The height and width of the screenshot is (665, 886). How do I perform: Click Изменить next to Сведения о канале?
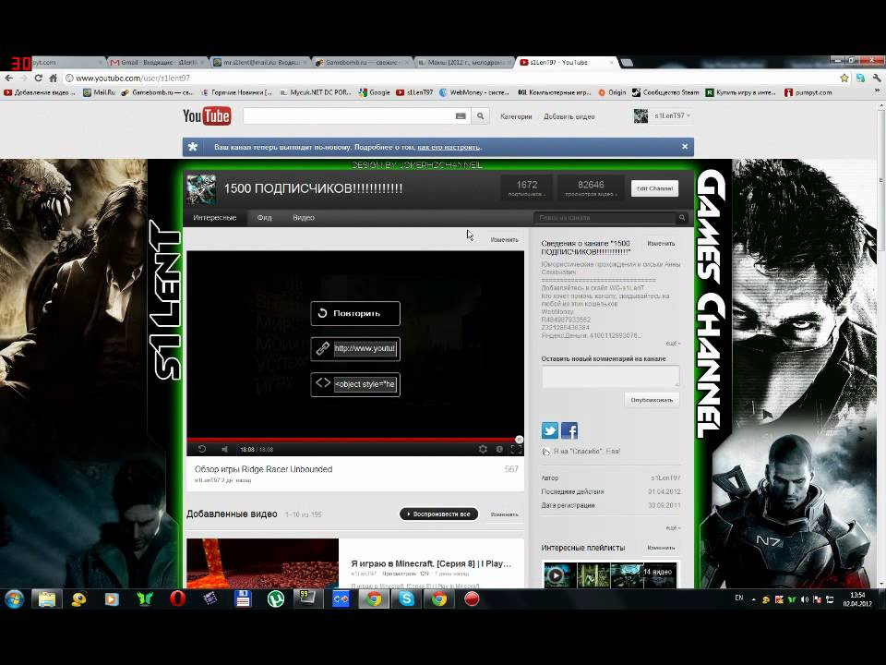(x=661, y=244)
